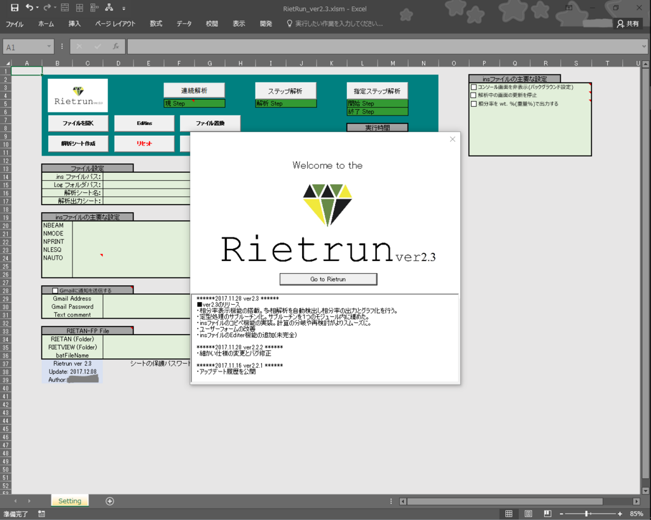Select the Setting sheet tab
Screen dimensions: 651x520
tap(70, 501)
